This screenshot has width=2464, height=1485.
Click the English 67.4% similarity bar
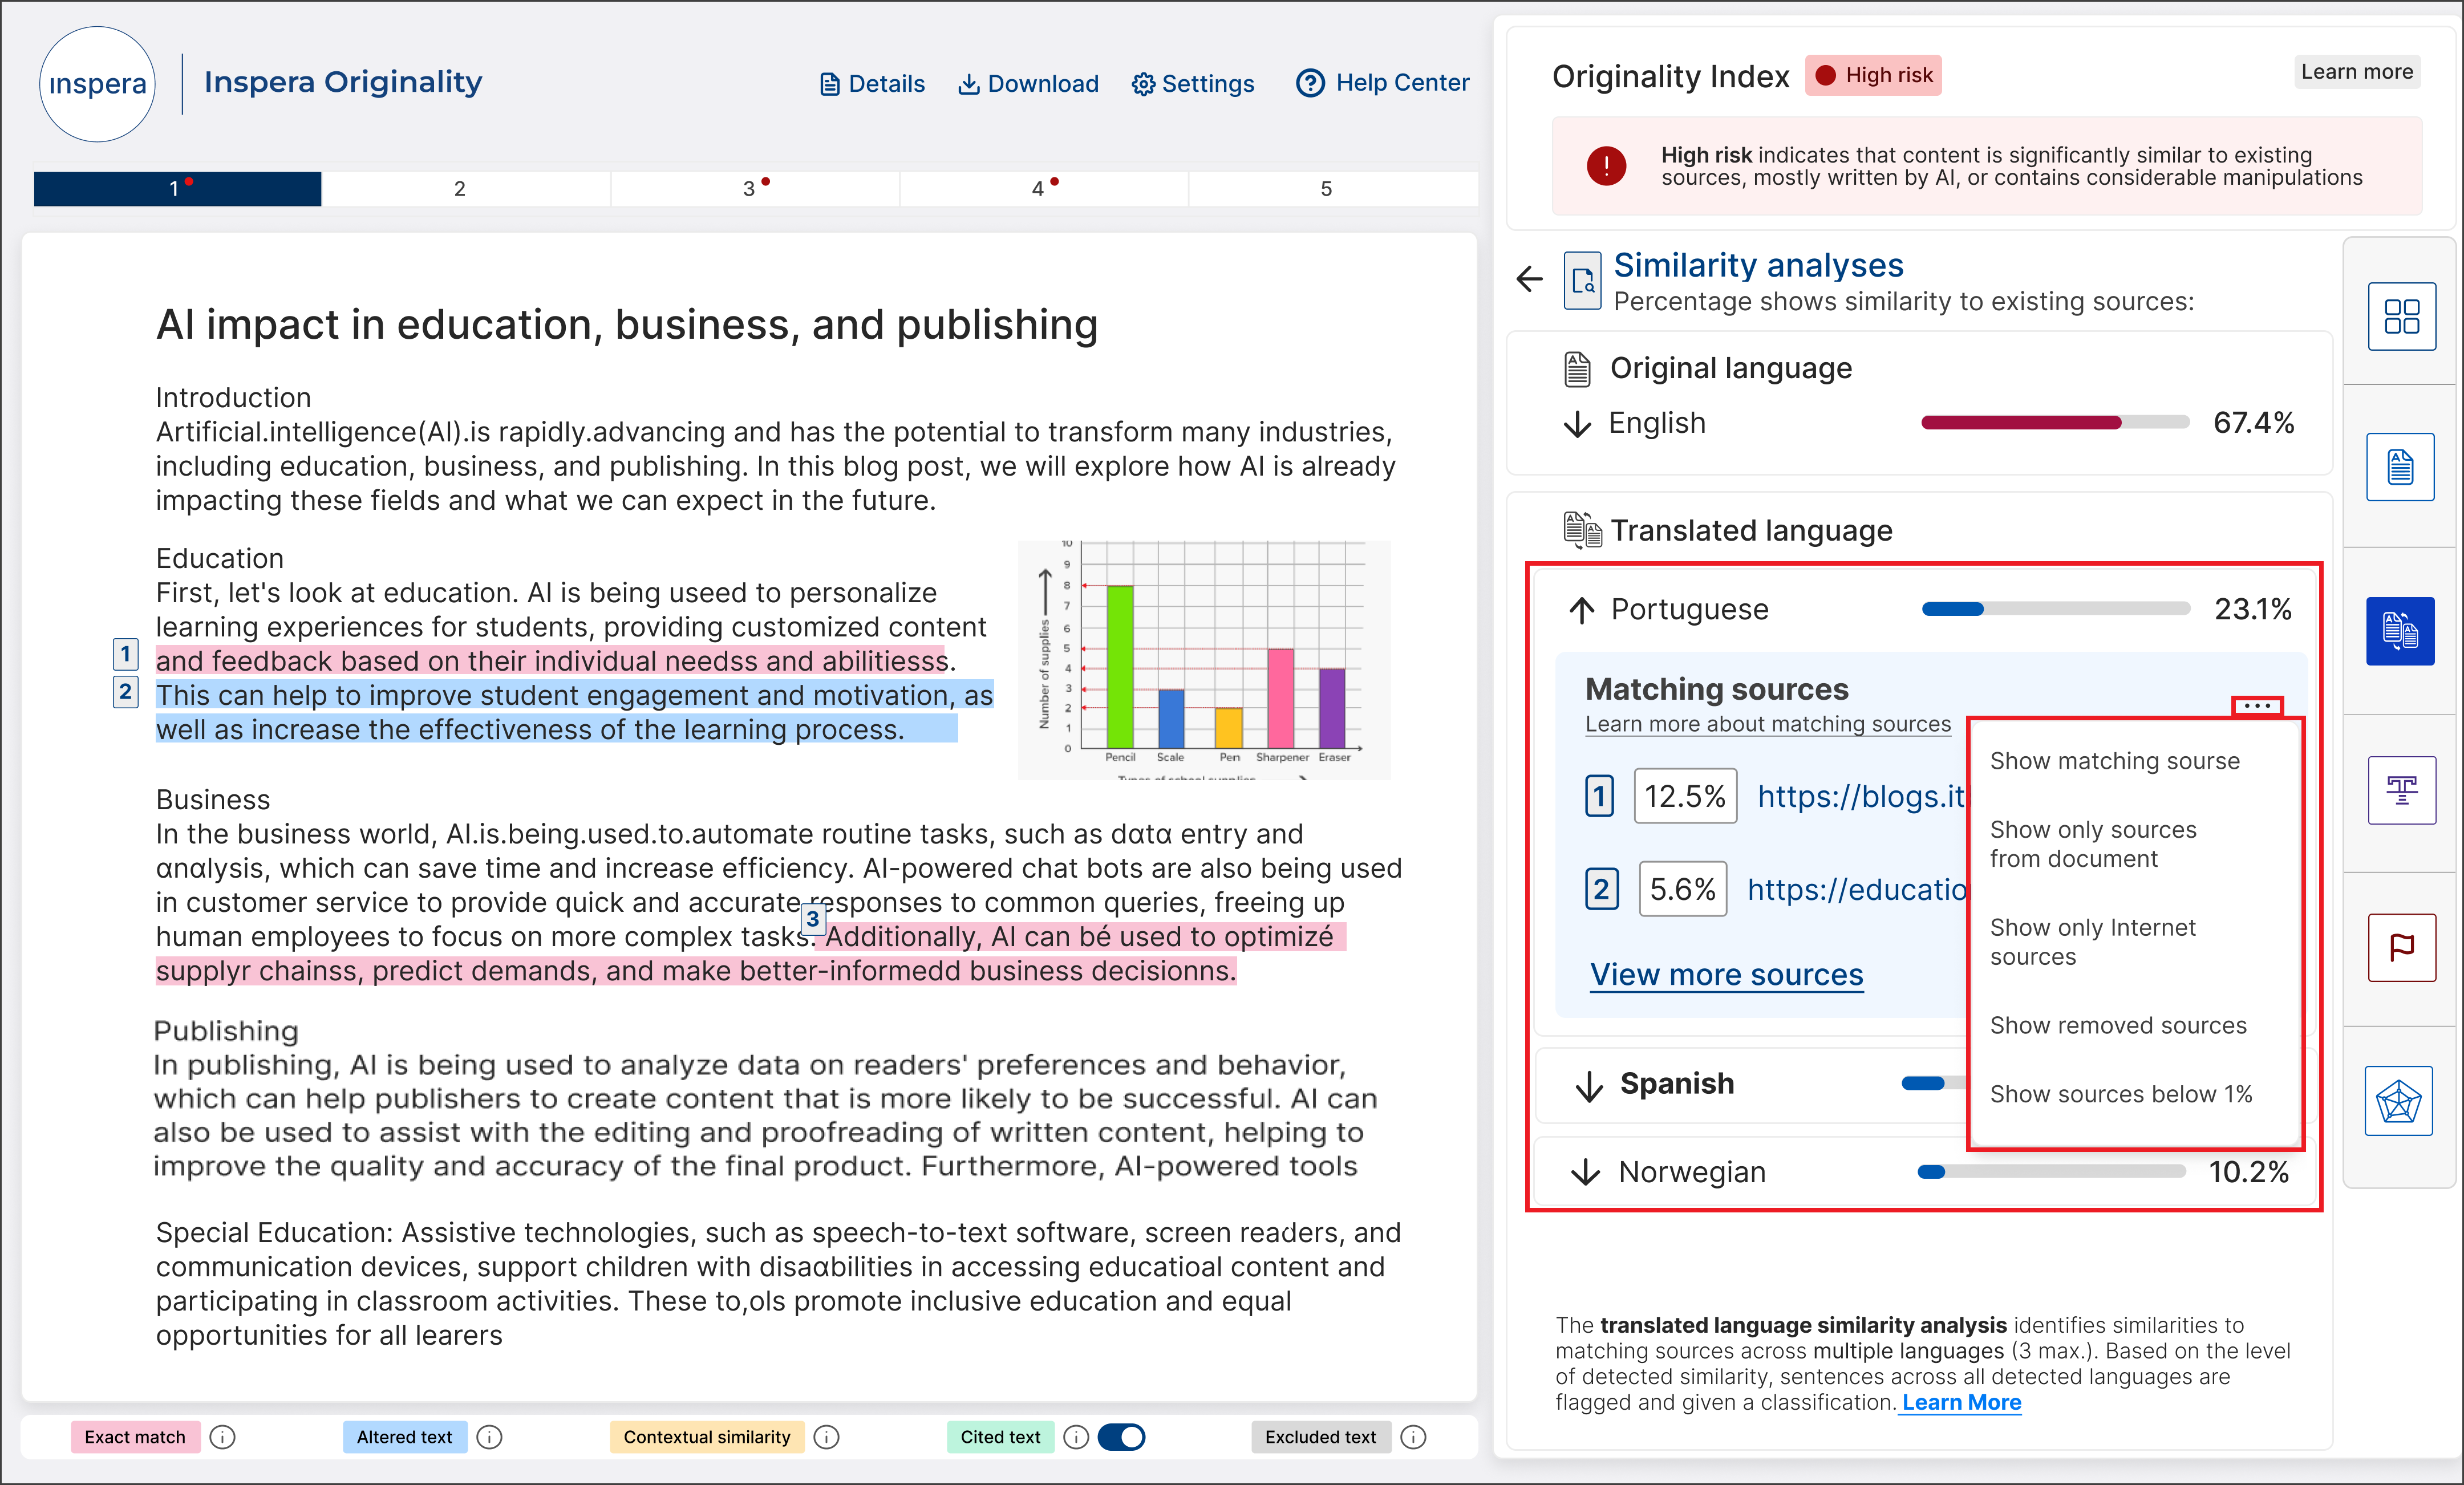click(2055, 423)
